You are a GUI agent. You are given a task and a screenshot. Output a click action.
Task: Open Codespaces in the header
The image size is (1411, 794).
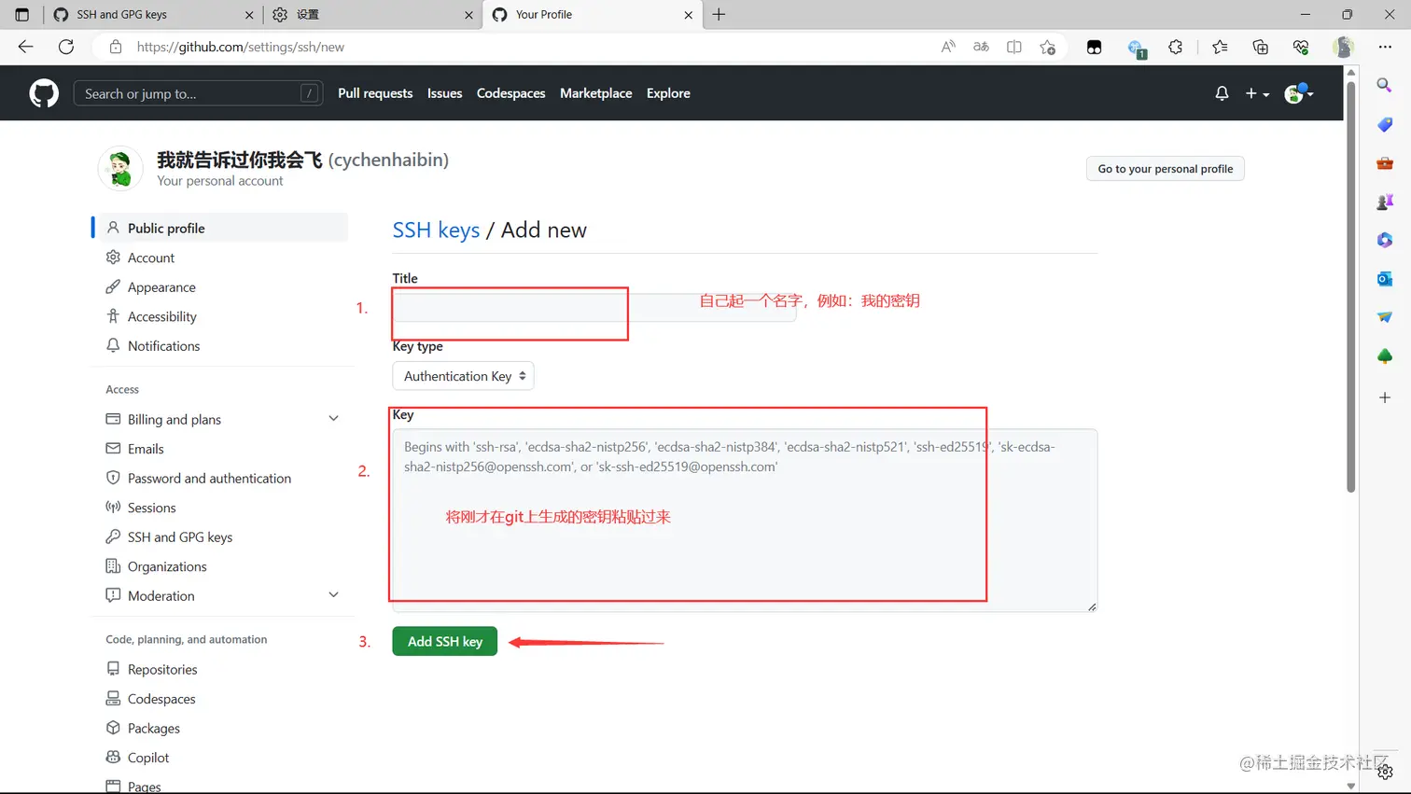coord(510,93)
